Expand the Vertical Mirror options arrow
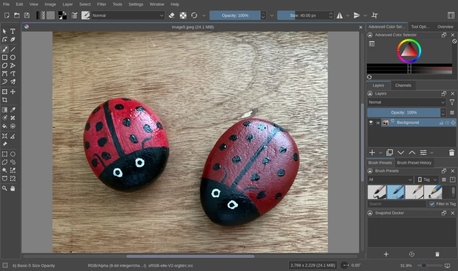458x271 pixels. pyautogui.click(x=365, y=16)
